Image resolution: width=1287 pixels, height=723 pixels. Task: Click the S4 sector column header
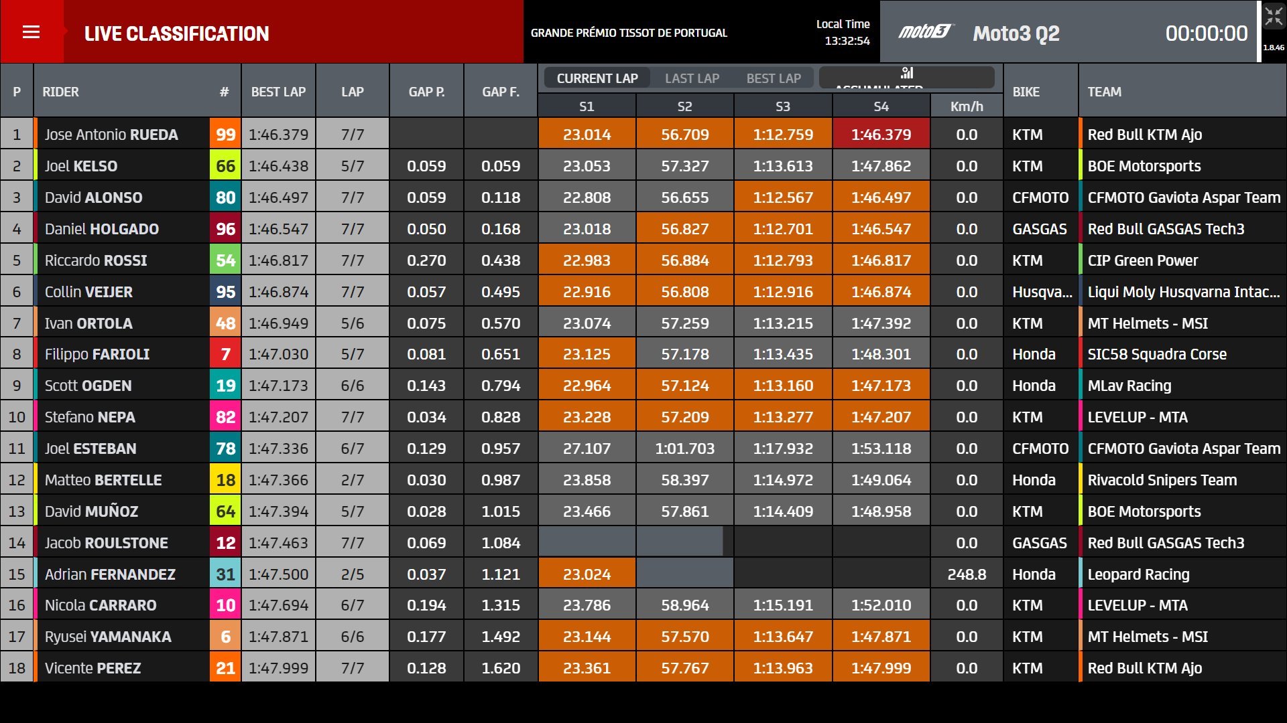pos(881,106)
